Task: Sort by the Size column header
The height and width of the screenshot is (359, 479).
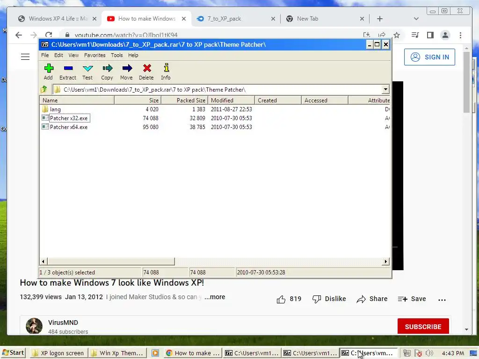Action: (x=138, y=100)
